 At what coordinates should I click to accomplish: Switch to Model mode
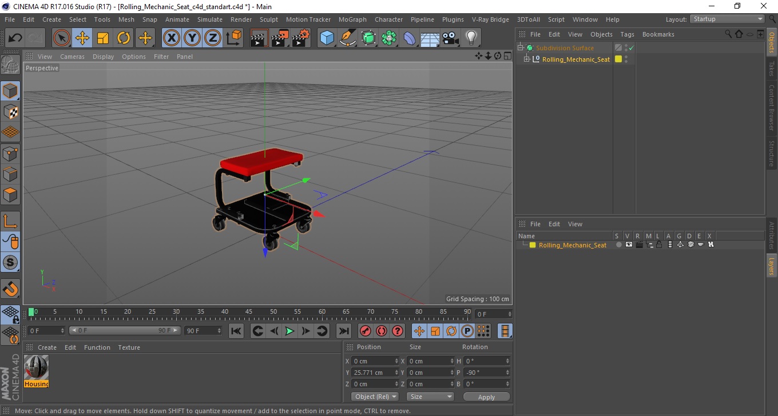tap(10, 91)
